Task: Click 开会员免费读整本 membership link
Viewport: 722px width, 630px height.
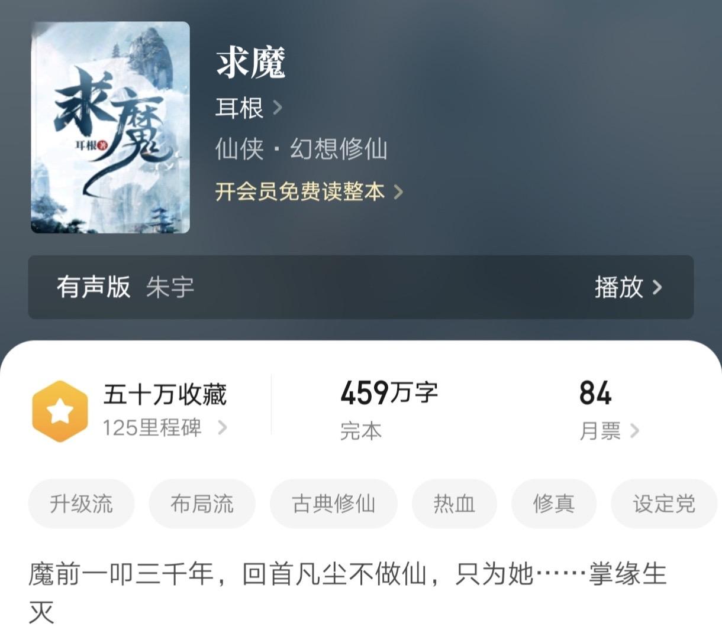Action: pyautogui.click(x=300, y=191)
